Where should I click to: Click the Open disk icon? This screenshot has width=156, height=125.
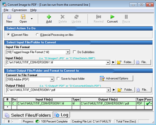click(23, 17)
